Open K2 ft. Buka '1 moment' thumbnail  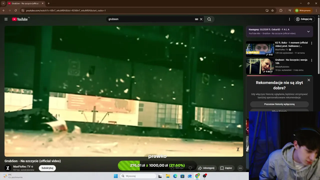click(x=260, y=49)
